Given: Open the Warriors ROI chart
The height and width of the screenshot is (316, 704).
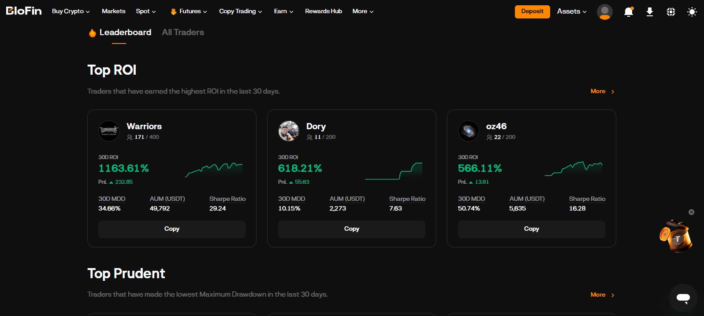Looking at the screenshot, I should (x=214, y=170).
